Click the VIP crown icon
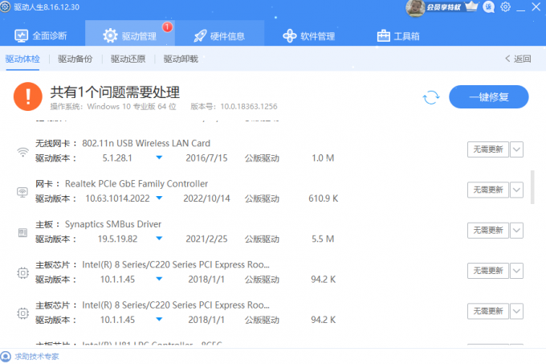The height and width of the screenshot is (364, 546). click(472, 6)
